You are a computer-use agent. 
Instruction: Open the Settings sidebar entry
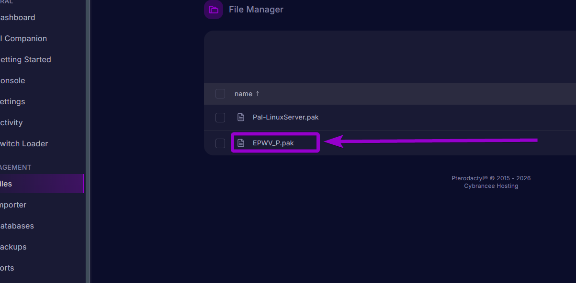(13, 102)
